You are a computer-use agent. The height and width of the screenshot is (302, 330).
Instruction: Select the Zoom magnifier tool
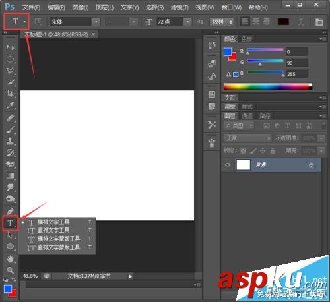click(10, 270)
